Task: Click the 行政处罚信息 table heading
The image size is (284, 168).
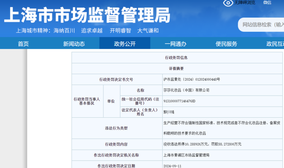Action: point(176,58)
